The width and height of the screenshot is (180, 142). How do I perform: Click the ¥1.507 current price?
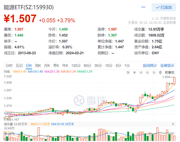tap(20, 19)
